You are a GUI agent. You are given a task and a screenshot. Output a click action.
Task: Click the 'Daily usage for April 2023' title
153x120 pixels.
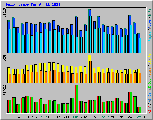pos(33,4)
